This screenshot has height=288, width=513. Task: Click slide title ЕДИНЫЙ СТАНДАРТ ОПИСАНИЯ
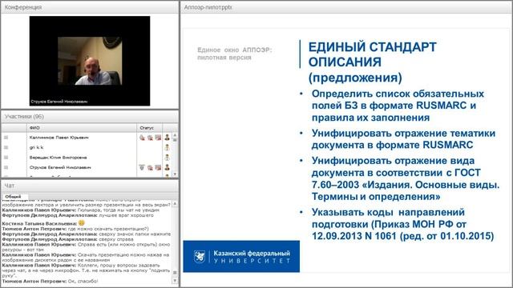pos(372,54)
